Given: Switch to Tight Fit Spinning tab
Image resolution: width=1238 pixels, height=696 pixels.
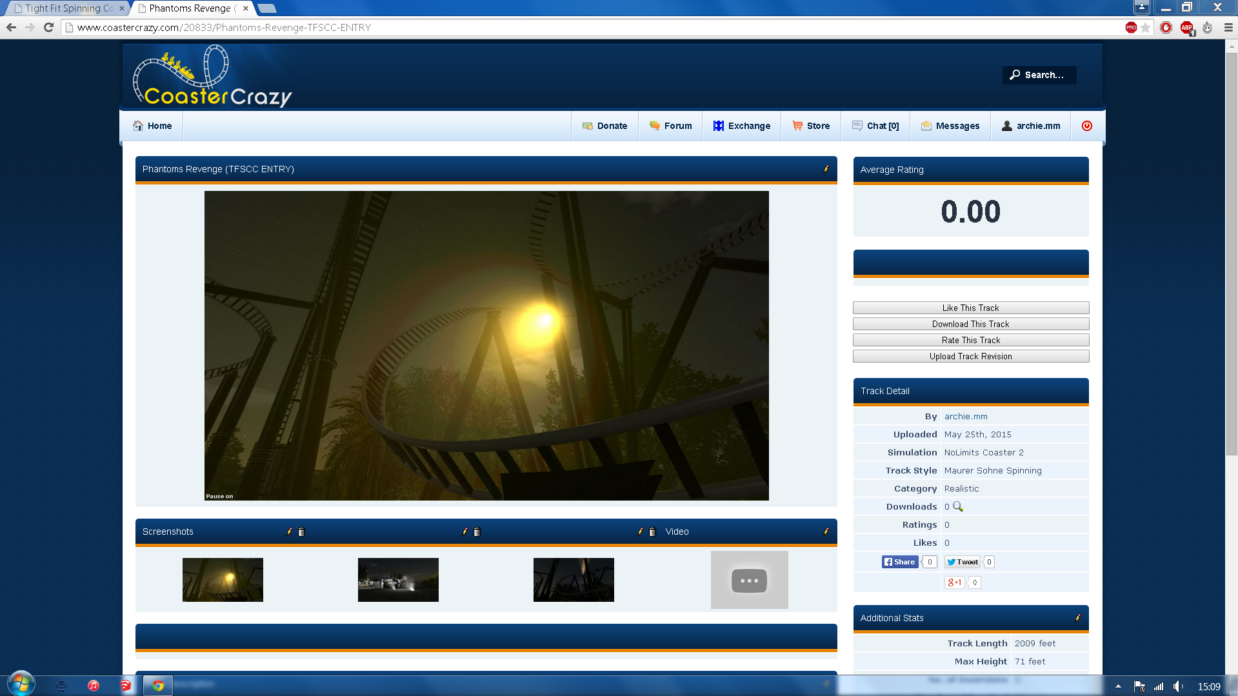Looking at the screenshot, I should click(68, 8).
